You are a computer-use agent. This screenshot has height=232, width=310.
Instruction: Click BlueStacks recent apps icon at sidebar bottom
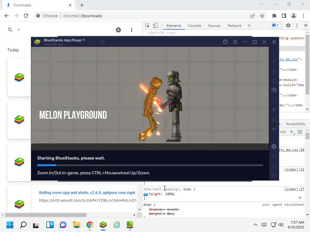coord(274,176)
